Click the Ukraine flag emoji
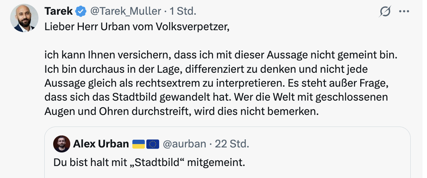 pos(139,144)
